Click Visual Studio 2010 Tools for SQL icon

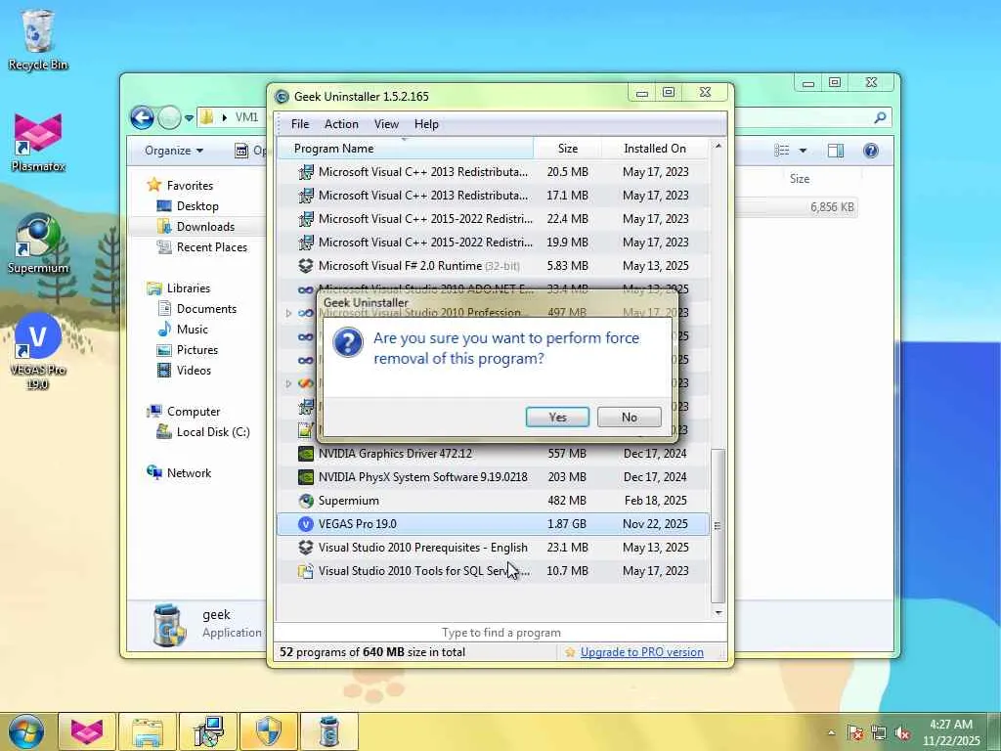306,571
